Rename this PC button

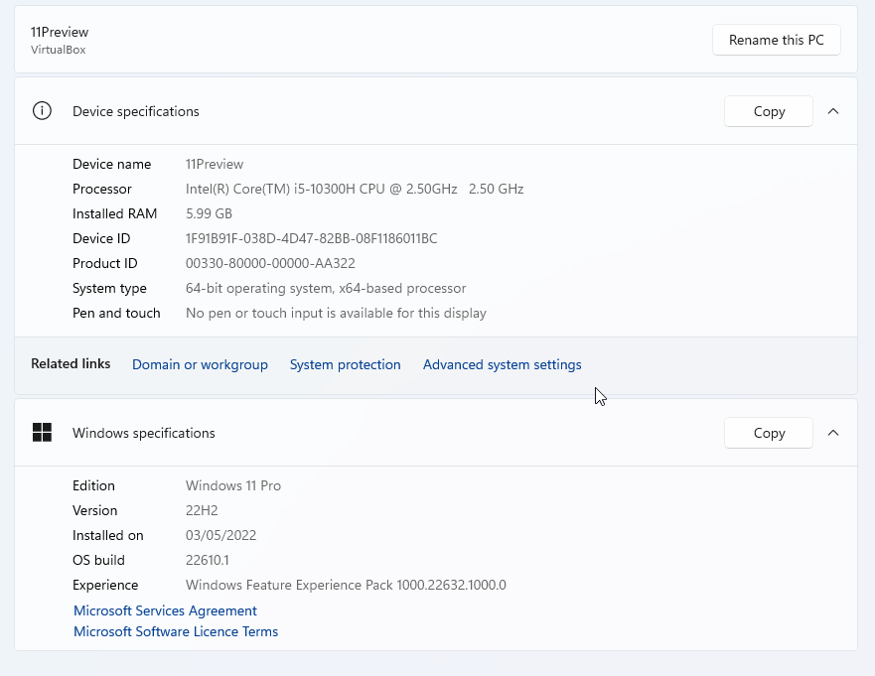tap(777, 40)
